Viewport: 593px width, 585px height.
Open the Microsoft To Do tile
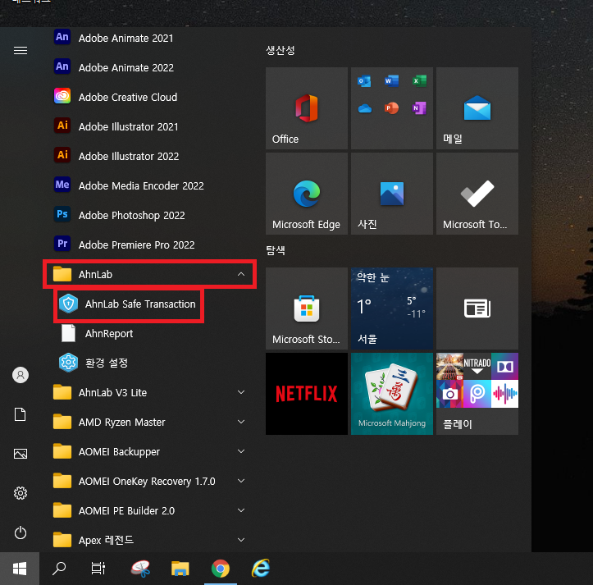pyautogui.click(x=477, y=194)
